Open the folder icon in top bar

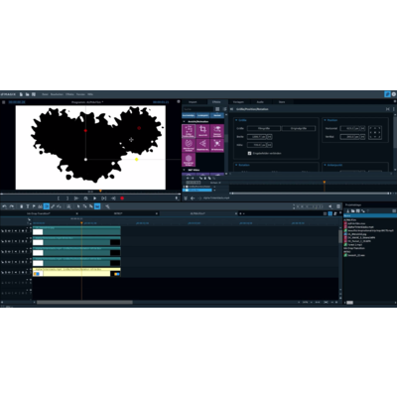click(28, 94)
